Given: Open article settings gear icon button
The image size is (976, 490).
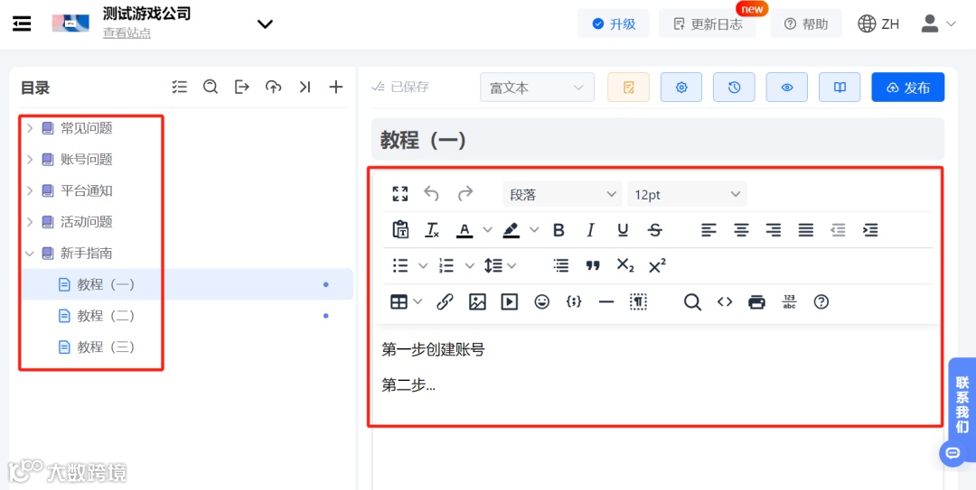Looking at the screenshot, I should pos(681,87).
